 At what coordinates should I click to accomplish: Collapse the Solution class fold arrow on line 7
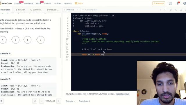pyautogui.click(x=69, y=31)
